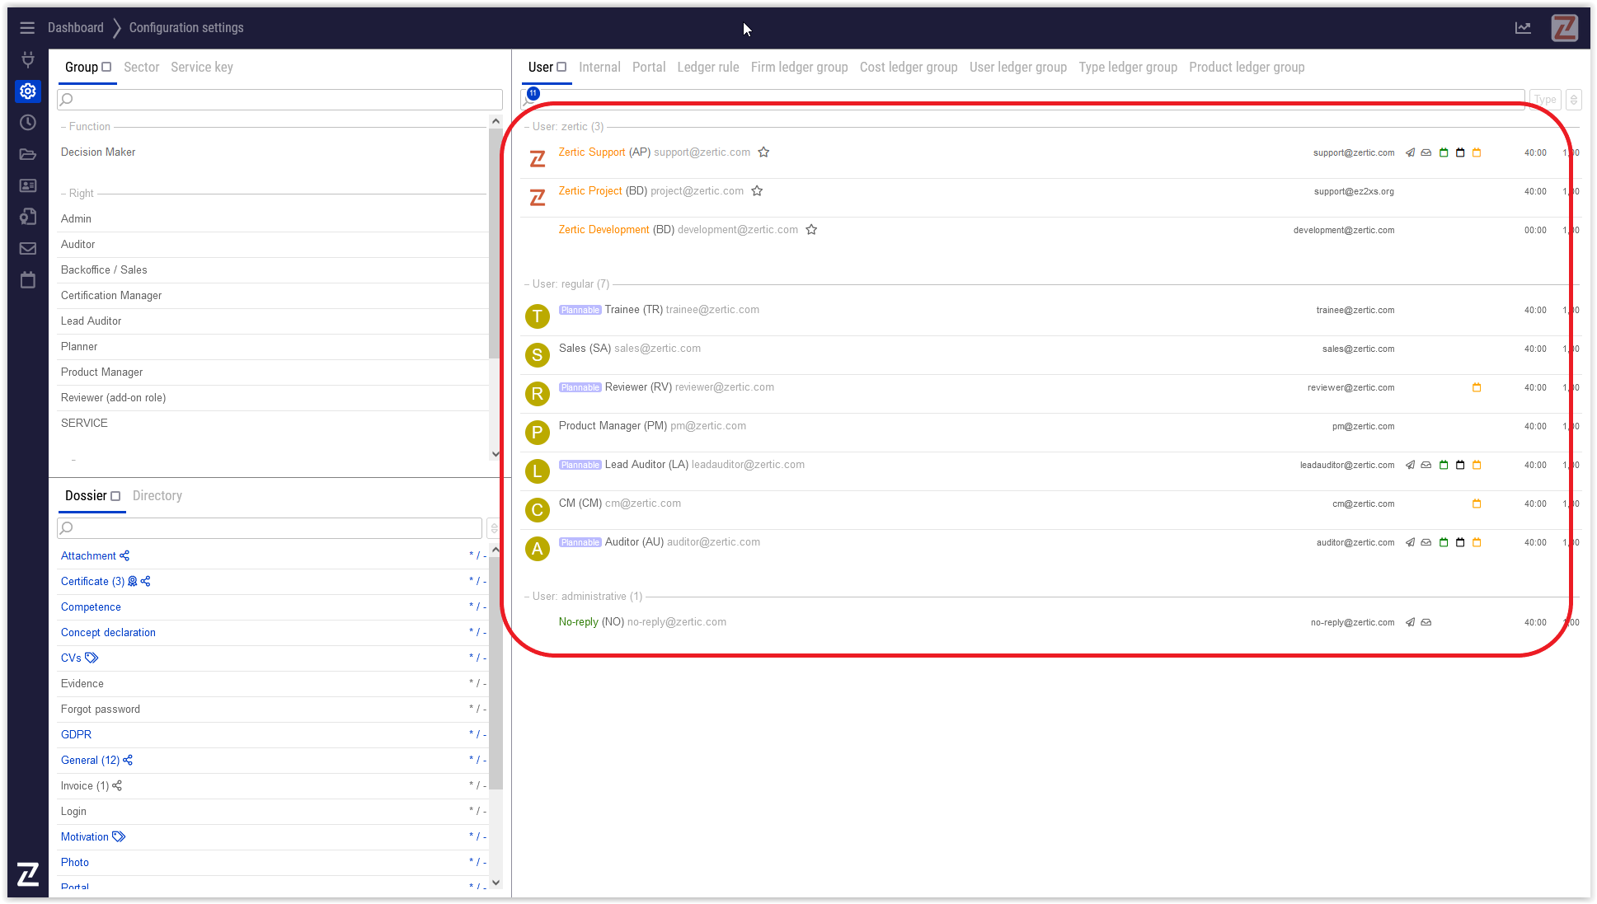Toggle the checkbox beside Group tab
Viewport: 1597px width, 904px height.
(106, 68)
